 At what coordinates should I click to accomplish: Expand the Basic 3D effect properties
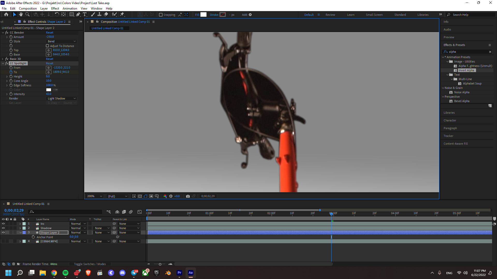pos(3,59)
